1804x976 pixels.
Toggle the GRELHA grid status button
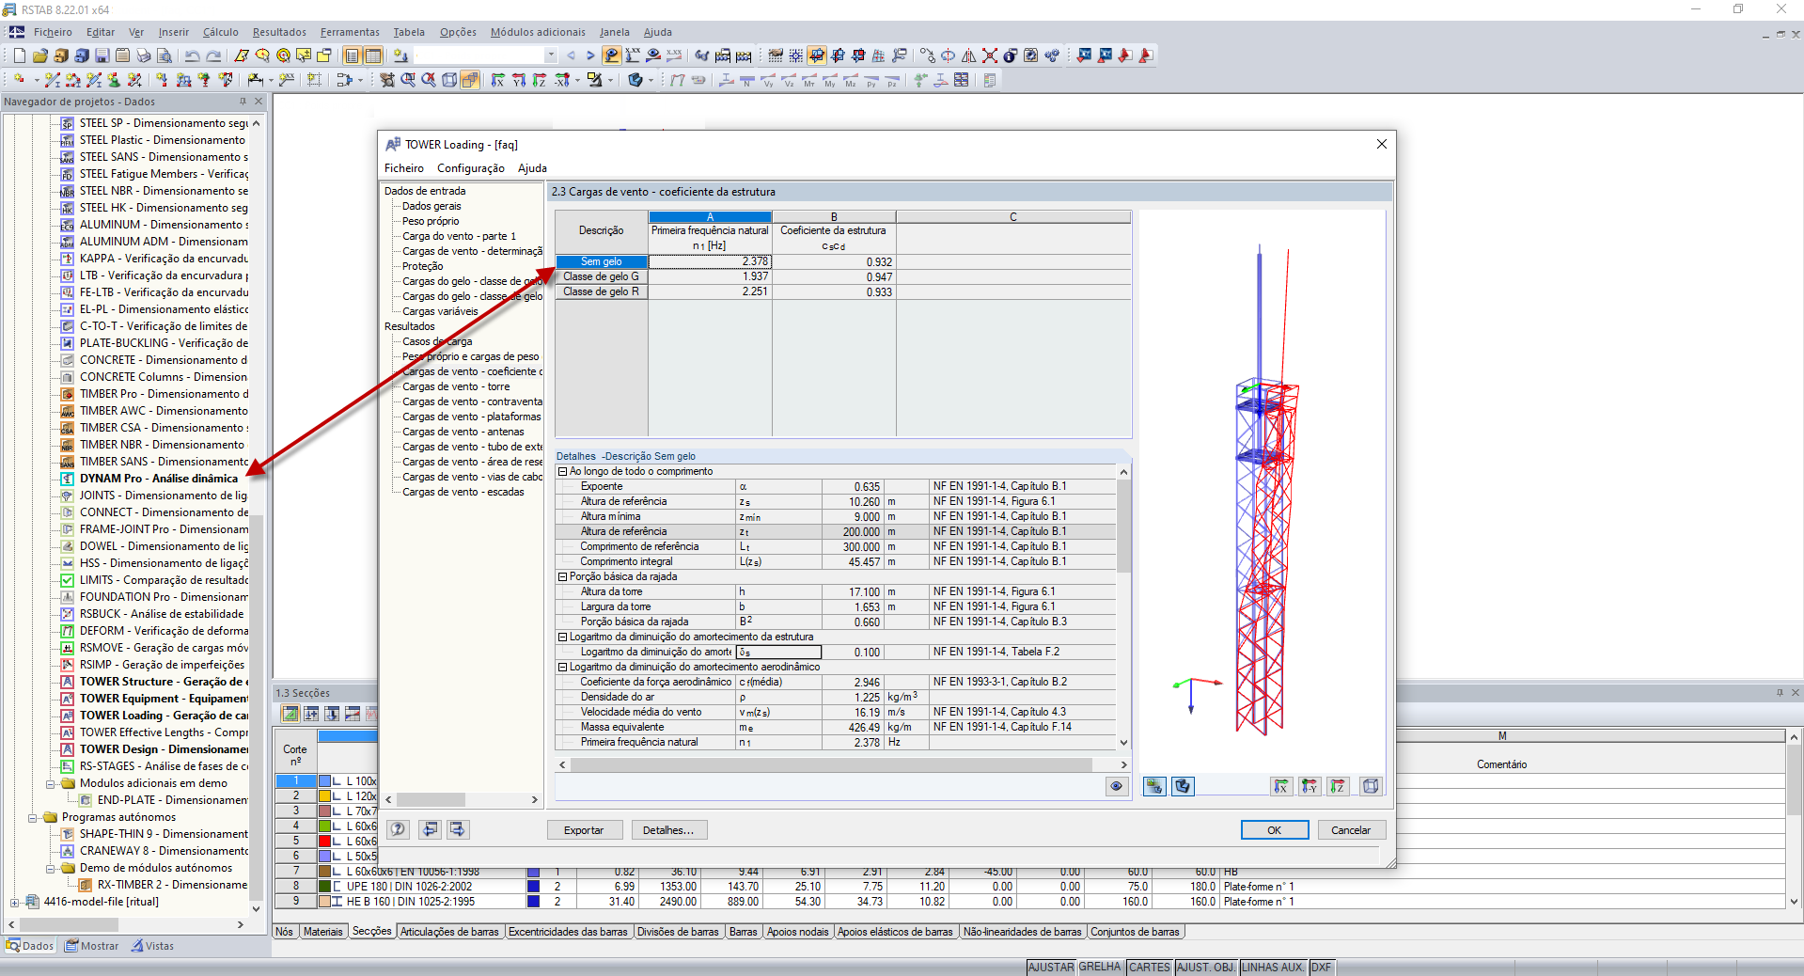[x=1099, y=967]
